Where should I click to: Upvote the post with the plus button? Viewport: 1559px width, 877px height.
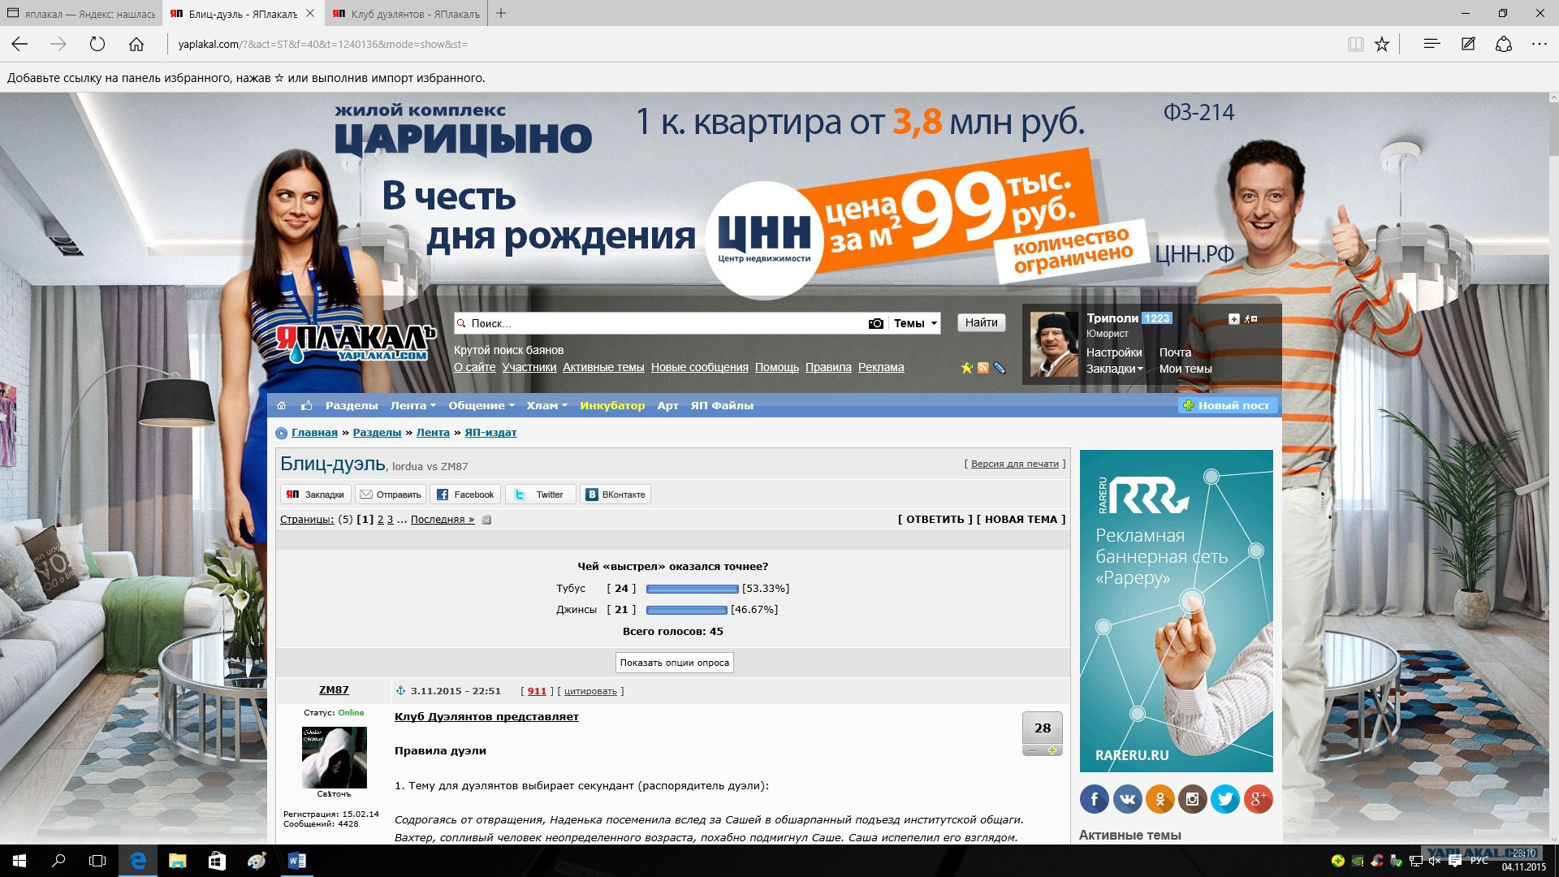[1052, 750]
